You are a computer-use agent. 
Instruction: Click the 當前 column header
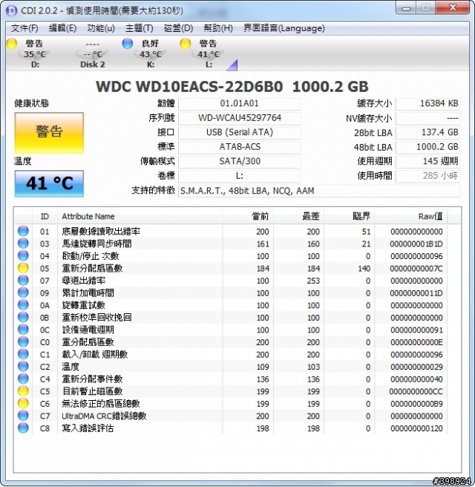248,216
